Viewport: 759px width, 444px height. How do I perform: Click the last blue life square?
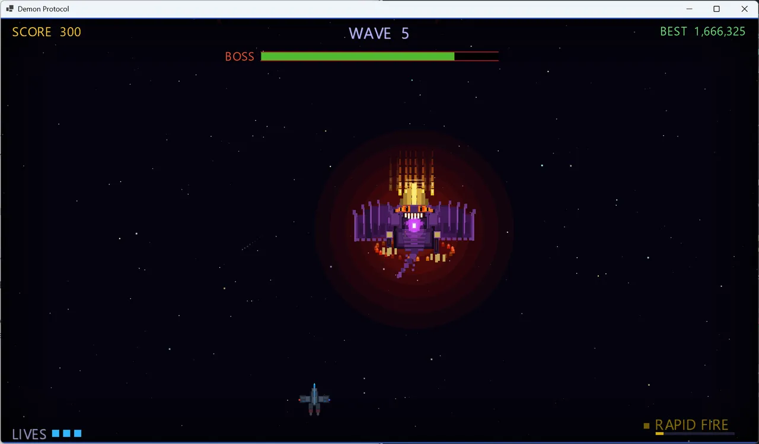[x=78, y=433]
